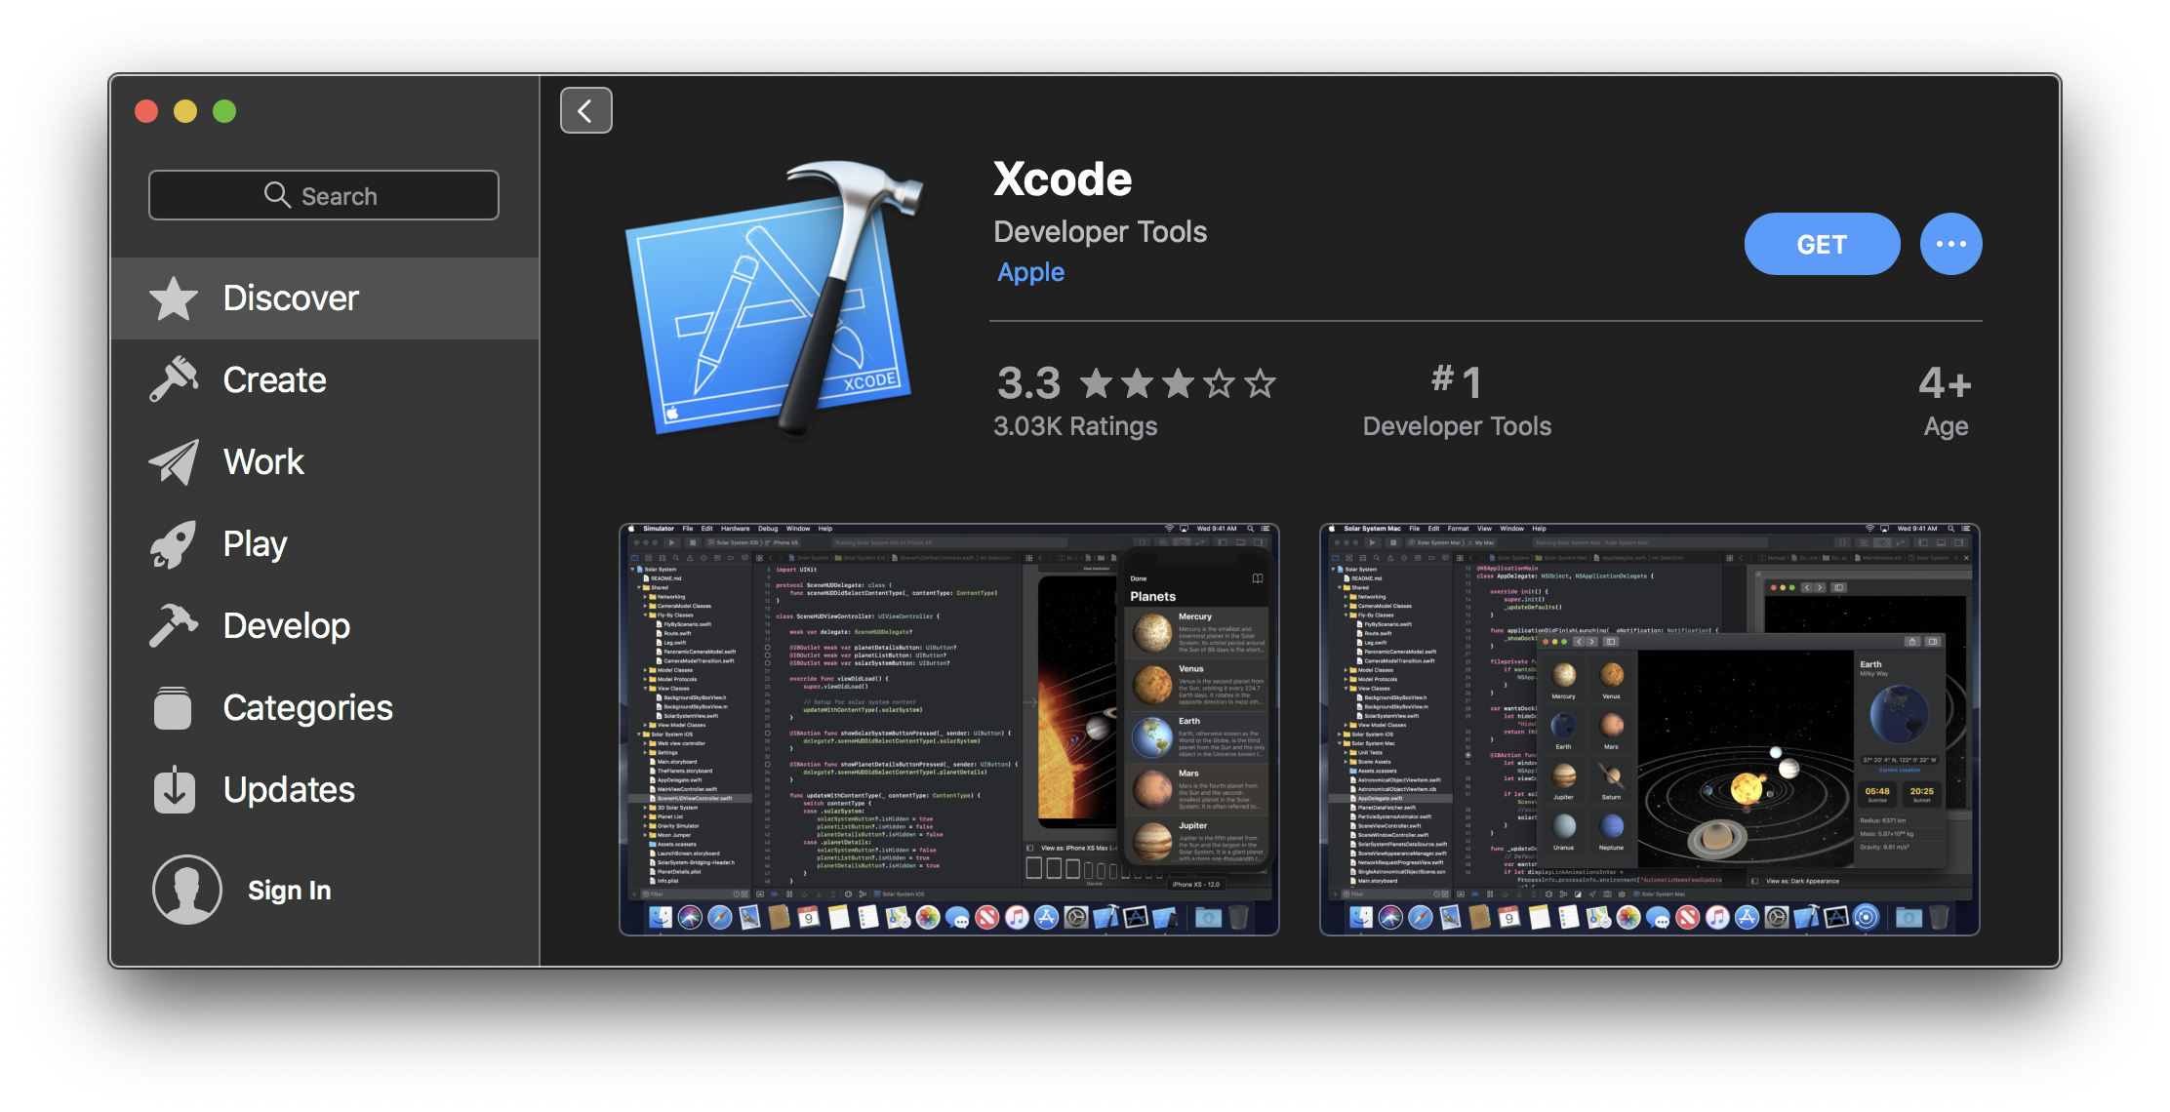Select the Discover star icon

(174, 298)
